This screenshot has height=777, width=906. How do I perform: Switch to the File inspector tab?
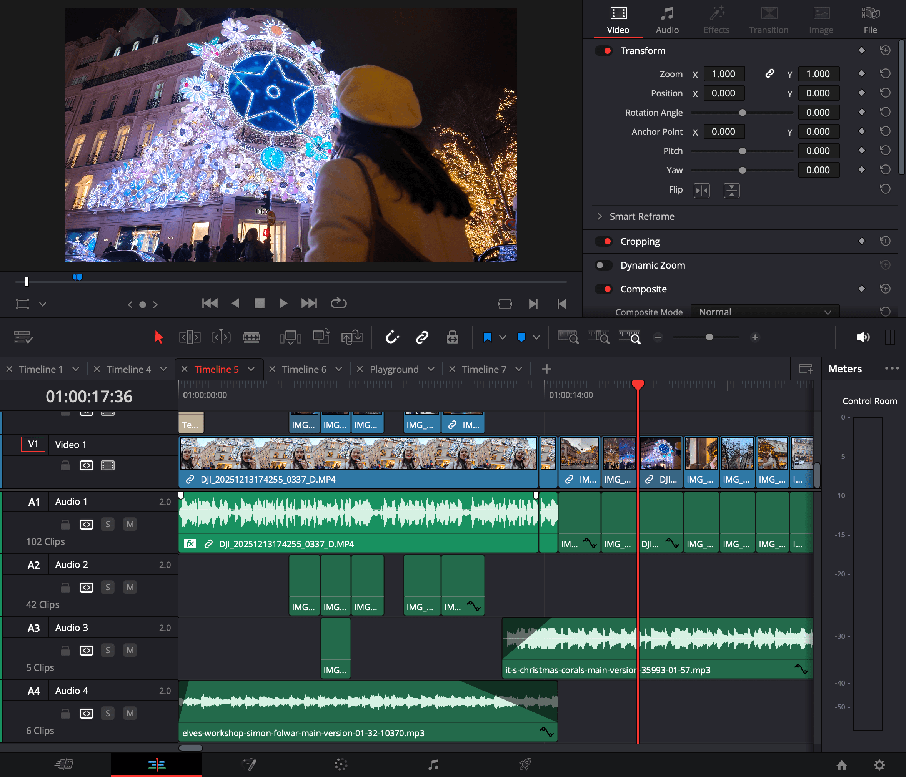click(870, 20)
